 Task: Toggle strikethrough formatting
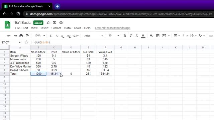(x=137, y=36)
